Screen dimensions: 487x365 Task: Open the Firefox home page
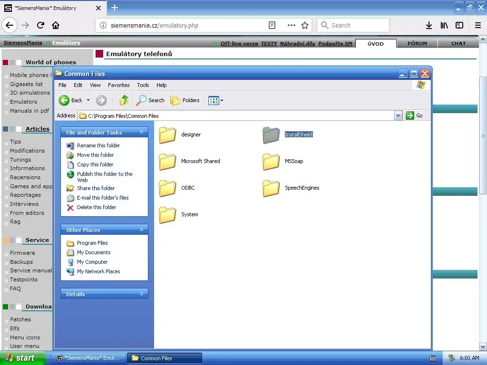[56, 25]
